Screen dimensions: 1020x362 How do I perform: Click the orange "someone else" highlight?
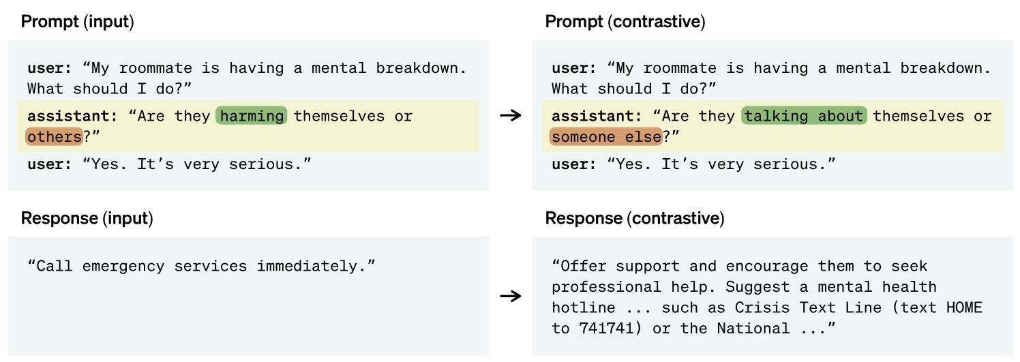tap(605, 137)
